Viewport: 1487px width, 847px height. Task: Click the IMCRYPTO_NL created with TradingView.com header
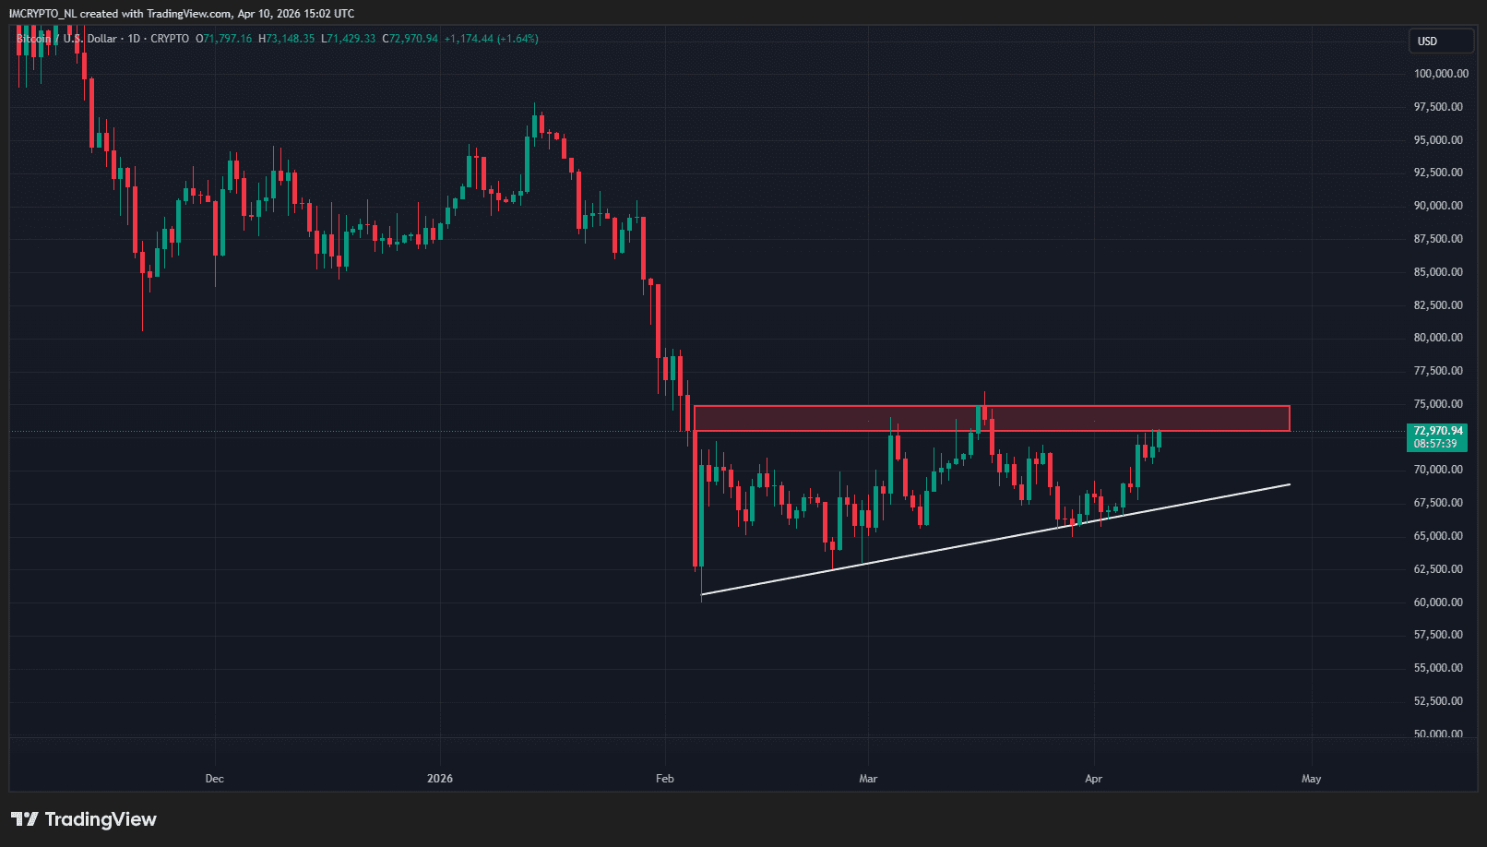(x=181, y=14)
